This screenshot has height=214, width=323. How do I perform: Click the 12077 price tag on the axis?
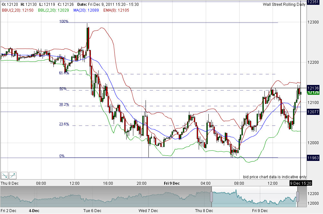point(313,112)
